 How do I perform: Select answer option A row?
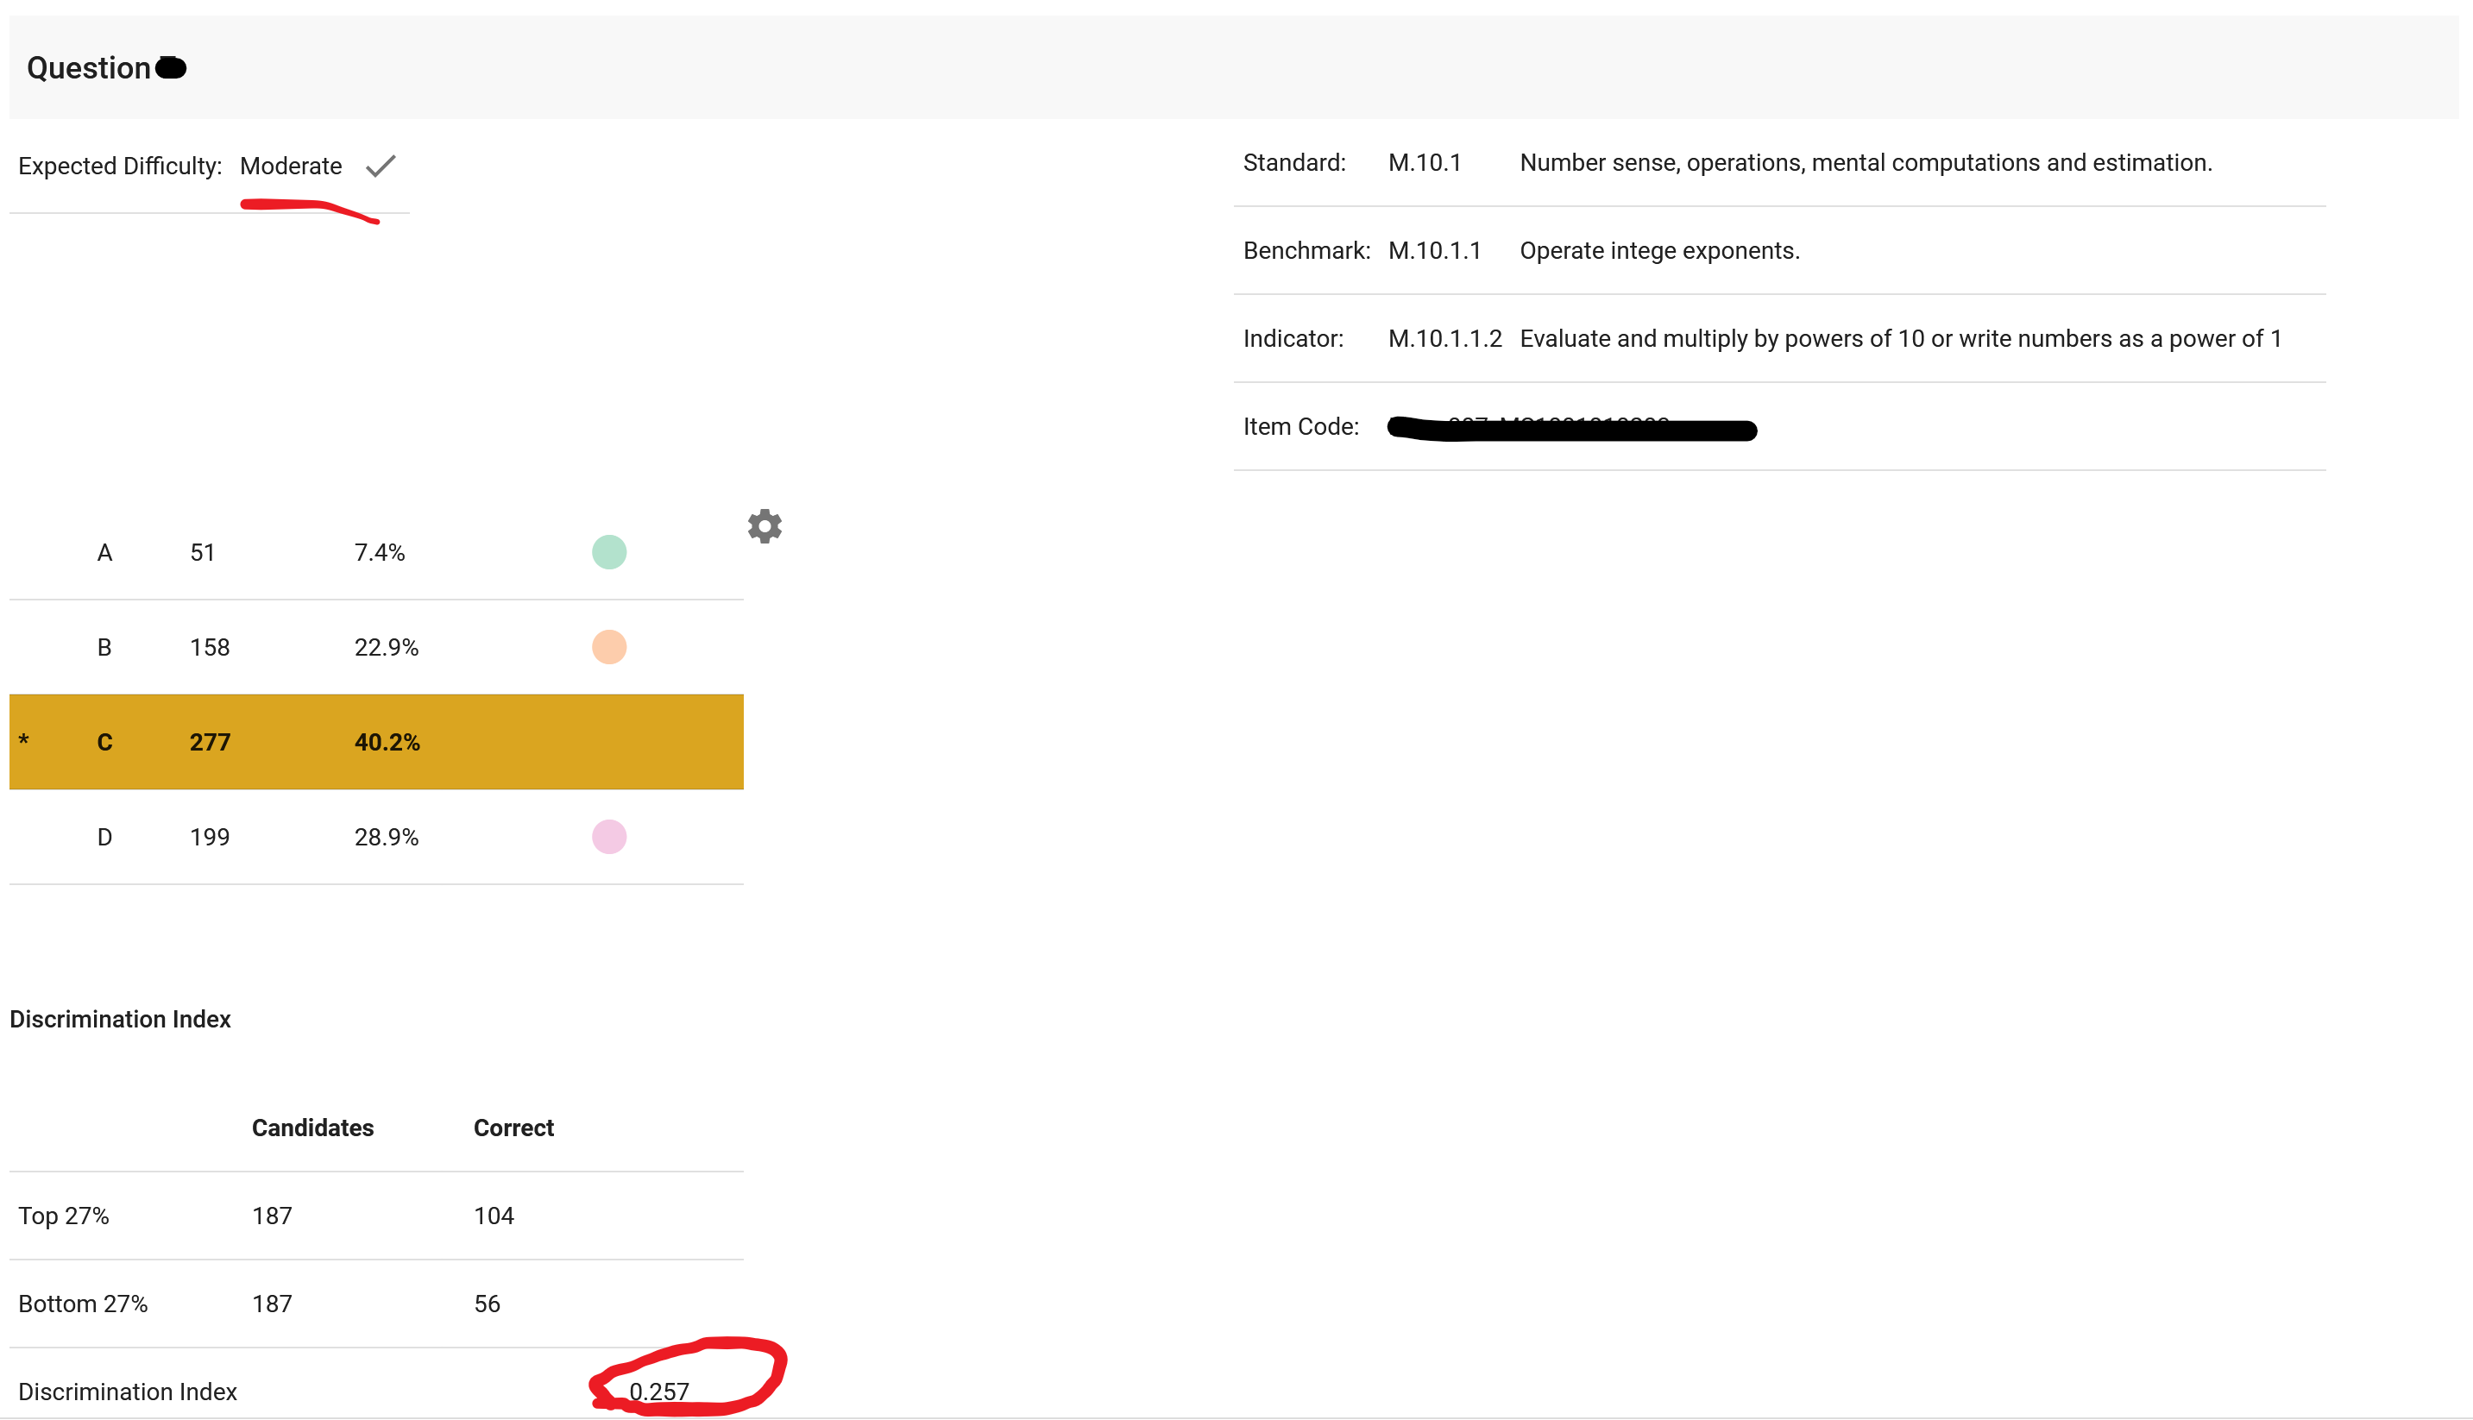tap(375, 552)
